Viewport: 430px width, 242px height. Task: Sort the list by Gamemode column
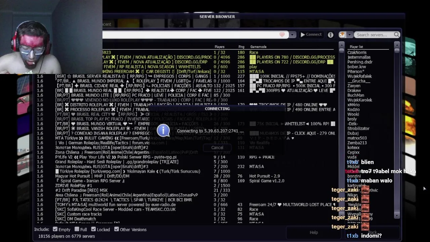tap(258, 47)
